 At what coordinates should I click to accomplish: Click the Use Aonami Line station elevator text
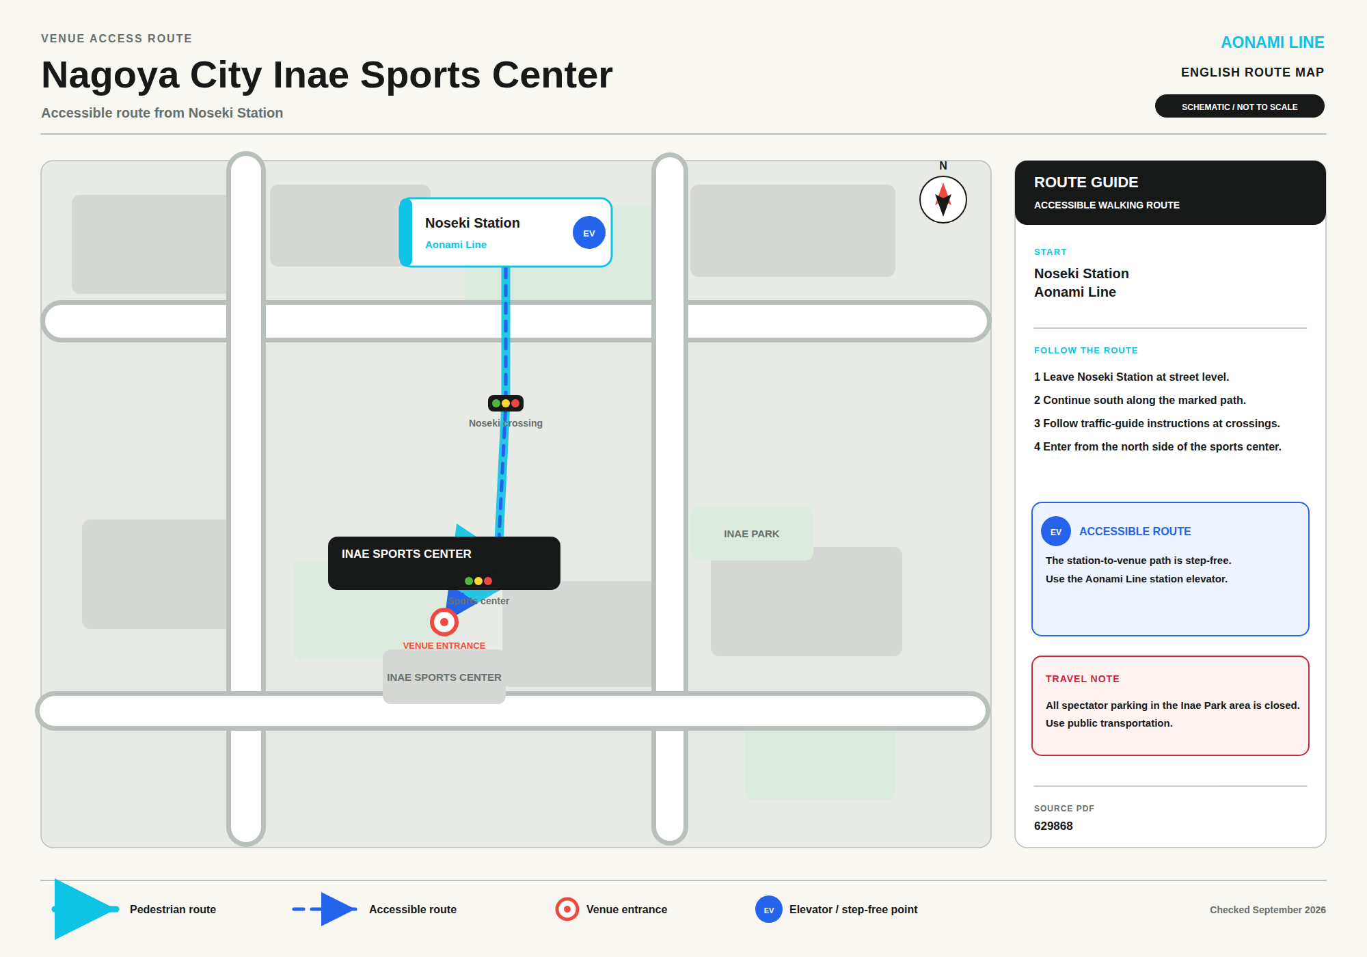pos(1136,579)
